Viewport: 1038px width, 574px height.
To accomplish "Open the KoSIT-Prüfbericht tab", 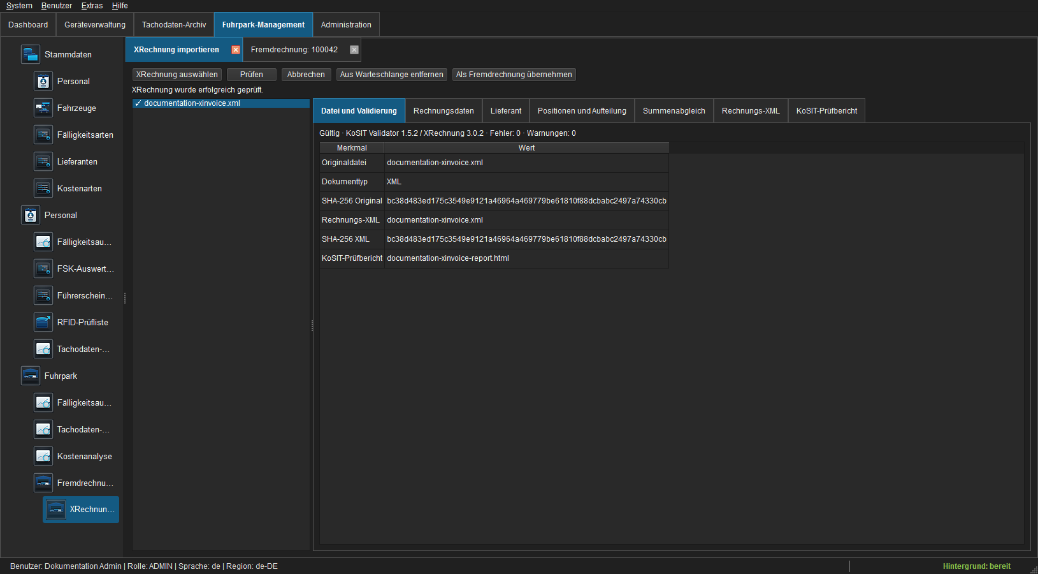I will point(826,111).
